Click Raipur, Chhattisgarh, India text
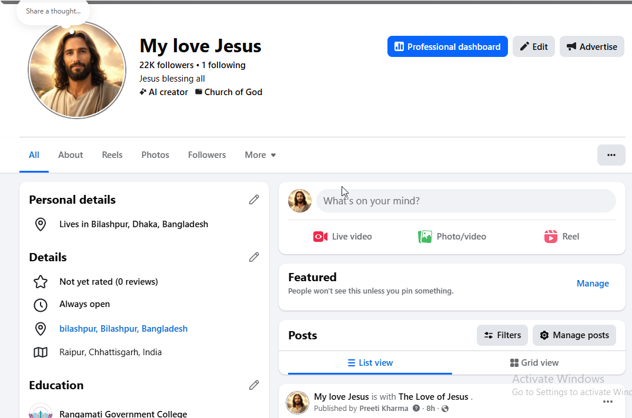632x418 pixels. (111, 352)
